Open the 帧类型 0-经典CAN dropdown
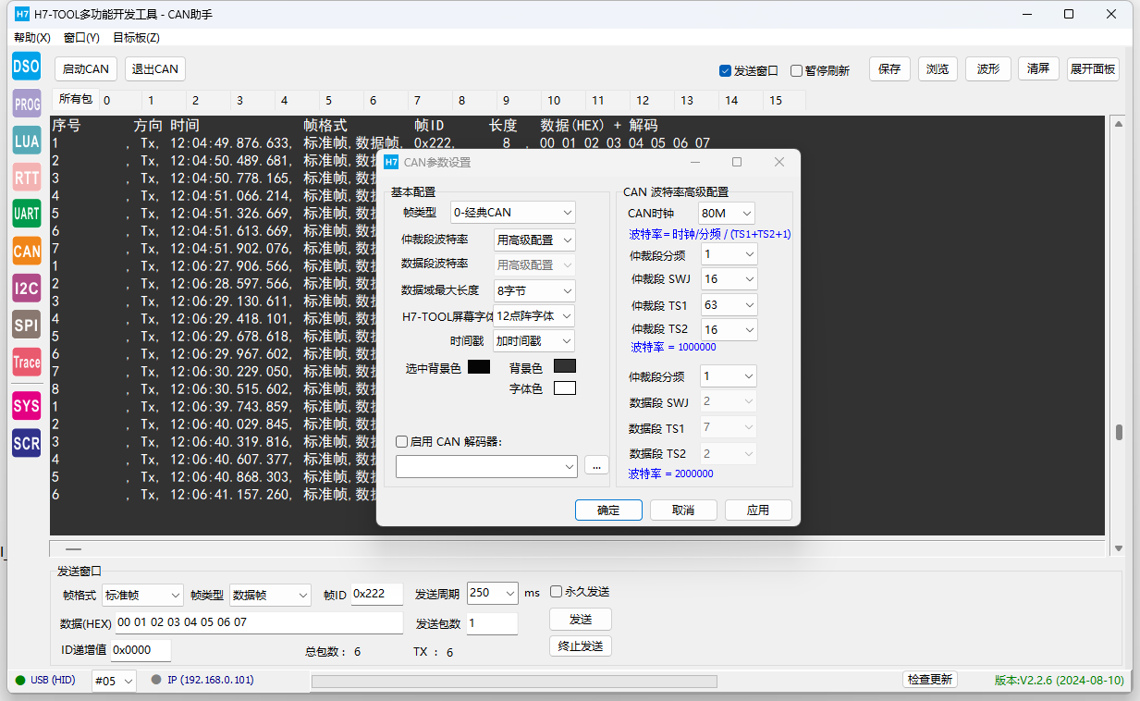1140x701 pixels. pyautogui.click(x=513, y=213)
